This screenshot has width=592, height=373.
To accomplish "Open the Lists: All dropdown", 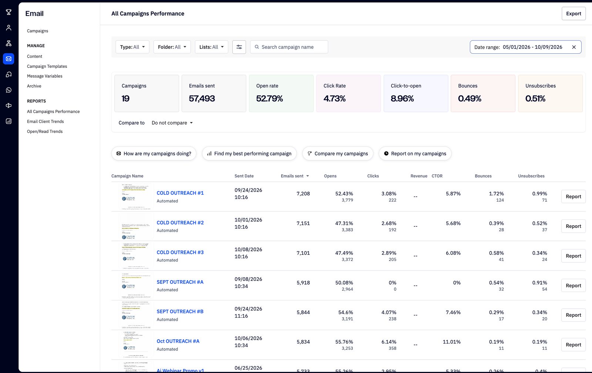I will coord(212,47).
